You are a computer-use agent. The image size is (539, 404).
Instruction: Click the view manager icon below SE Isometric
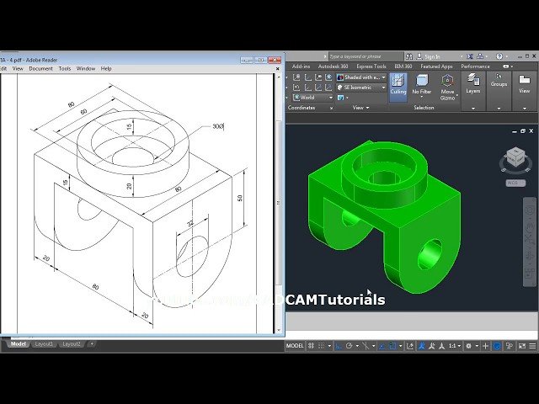340,98
